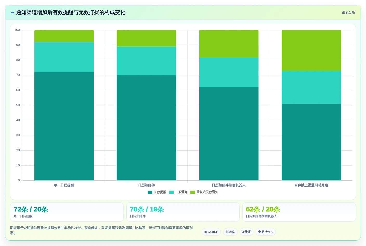Click the y-axis value 100
The height and width of the screenshot is (246, 366).
pyautogui.click(x=17, y=30)
